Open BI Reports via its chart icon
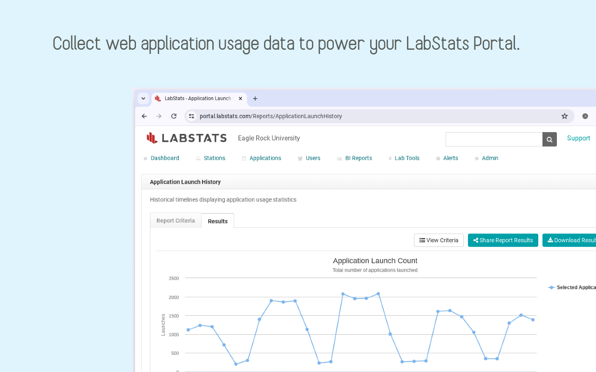 [339, 158]
